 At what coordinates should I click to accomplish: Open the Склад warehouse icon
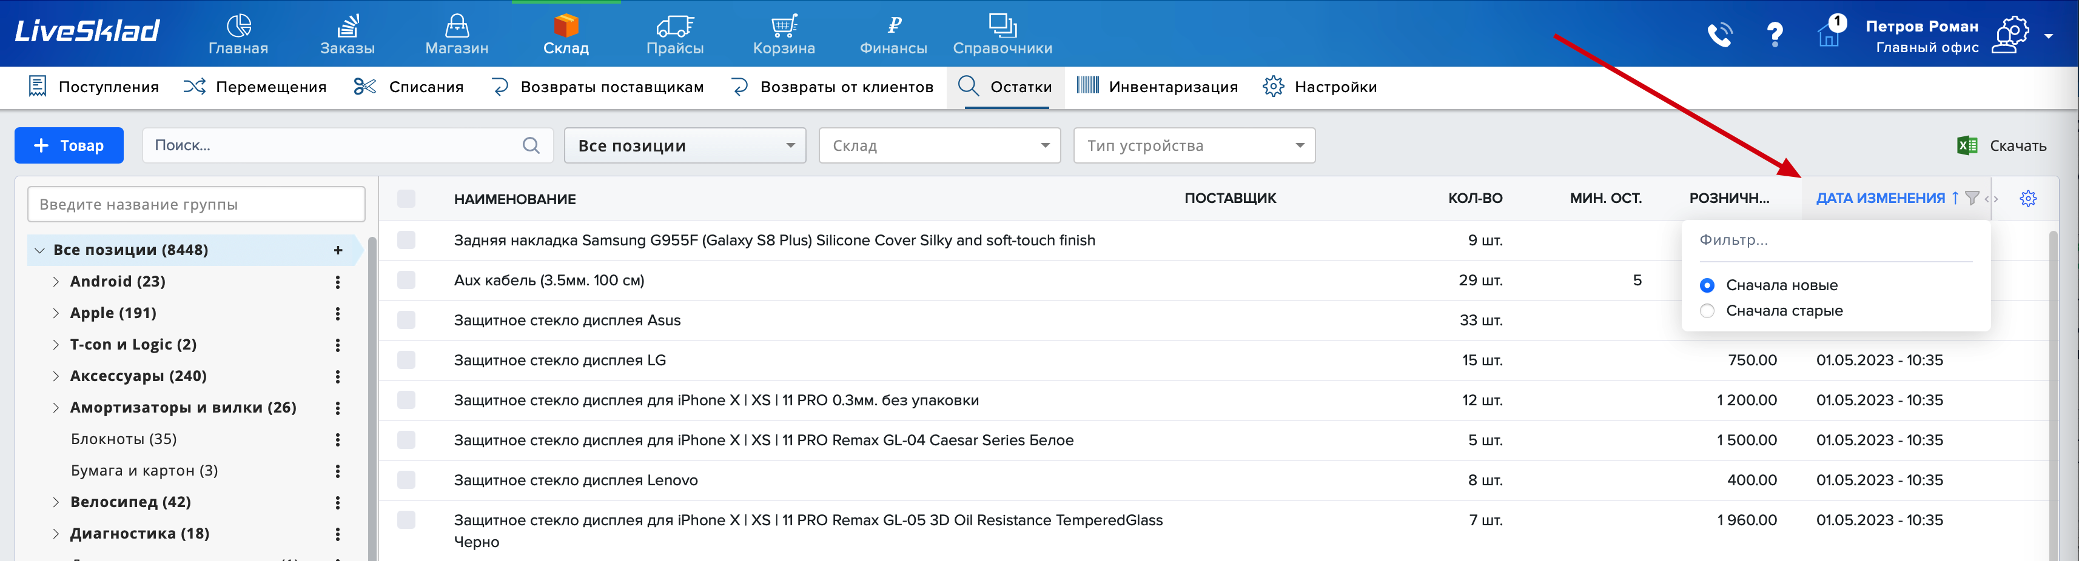[x=566, y=26]
